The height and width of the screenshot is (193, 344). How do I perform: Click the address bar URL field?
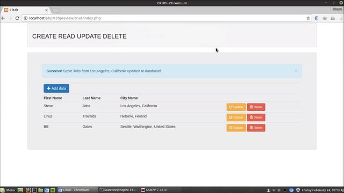[x=167, y=18]
